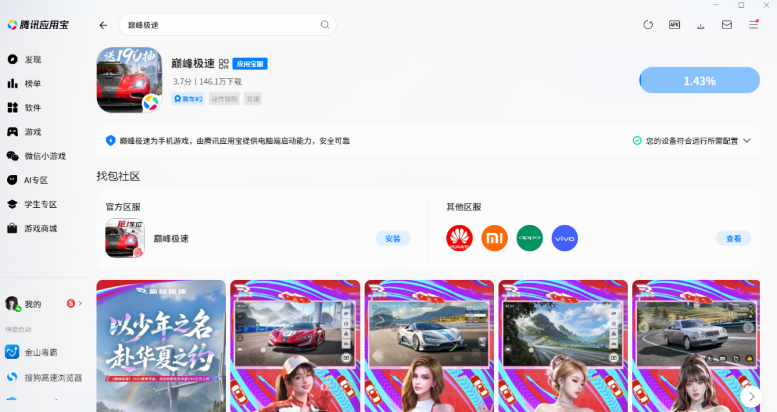Click the red 5 notification badge
Viewport: 777px width, 412px height.
71,303
